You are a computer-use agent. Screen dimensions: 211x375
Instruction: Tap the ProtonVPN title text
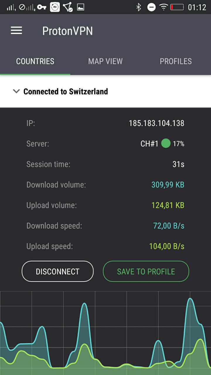click(67, 31)
